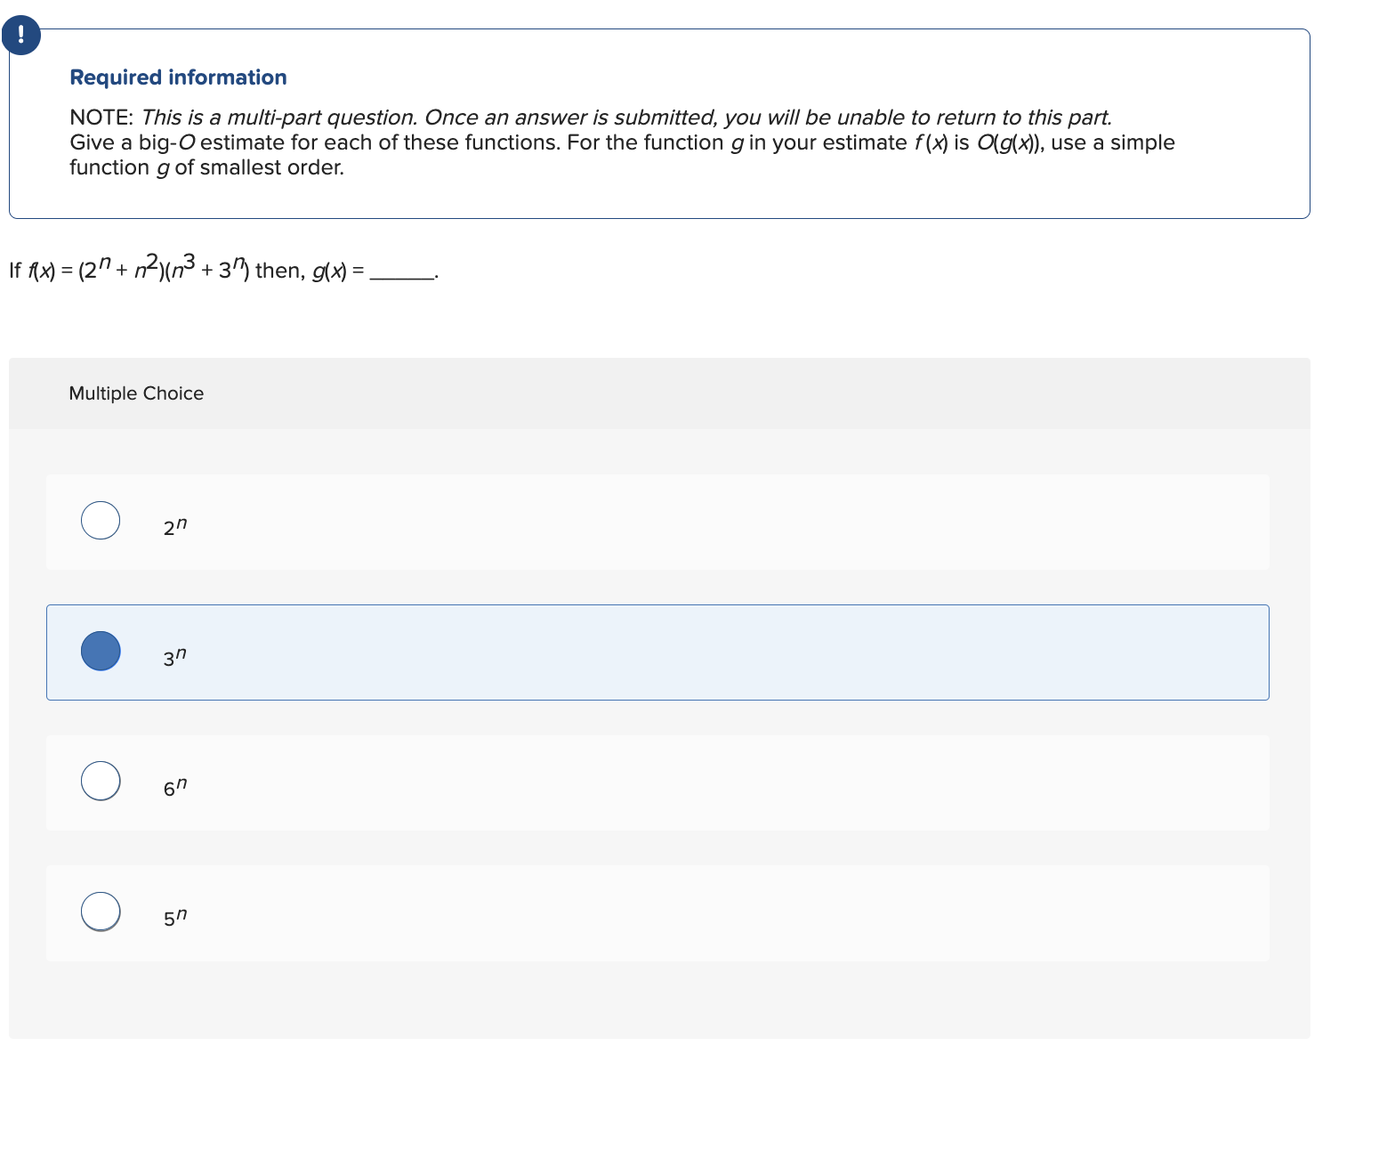The height and width of the screenshot is (1159, 1379).
Task: Pick the 5ⁿ radio button
Action: [x=101, y=912]
